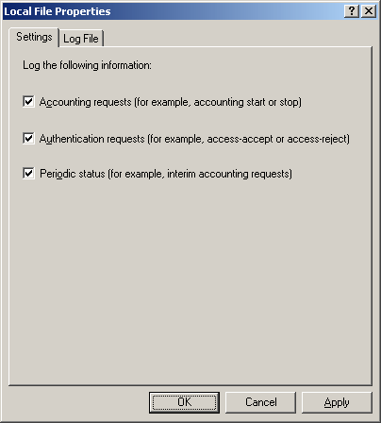Viewport: 381px width, 423px height.
Task: Apply the logging settings
Action: [337, 402]
